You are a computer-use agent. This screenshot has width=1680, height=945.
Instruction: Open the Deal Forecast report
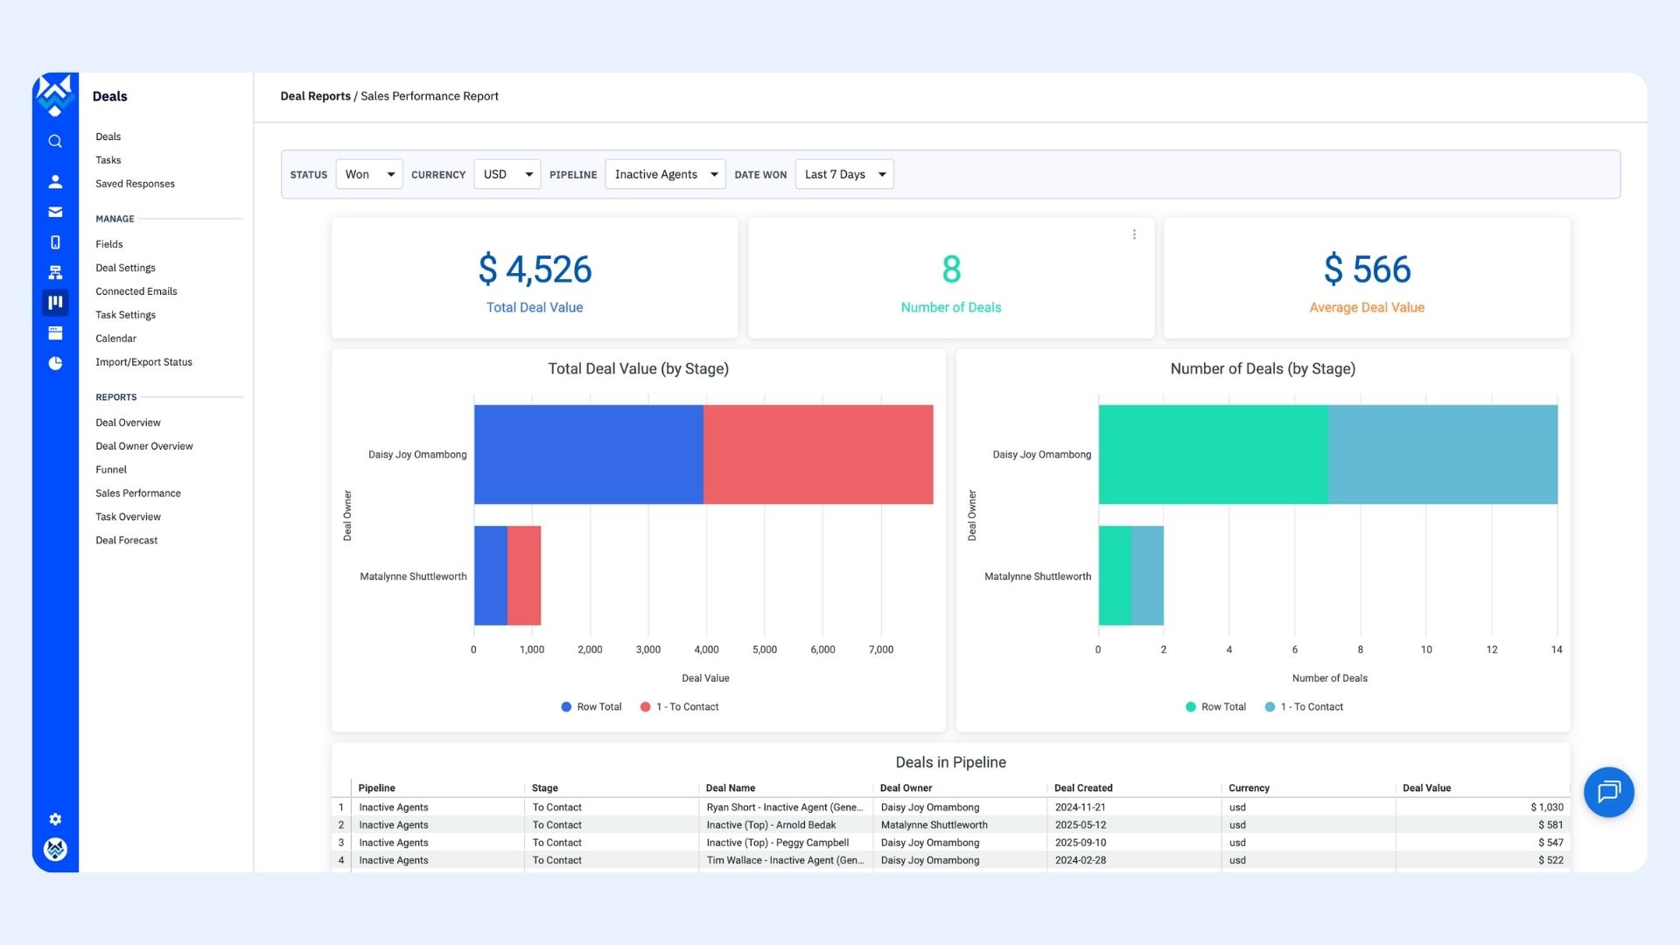point(126,540)
